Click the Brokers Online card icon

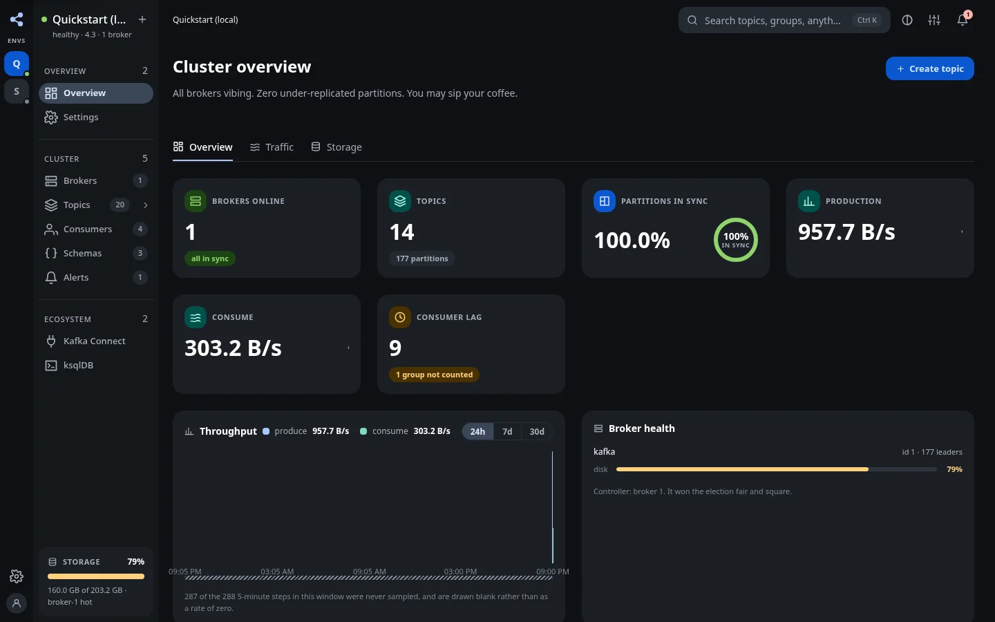tap(196, 201)
